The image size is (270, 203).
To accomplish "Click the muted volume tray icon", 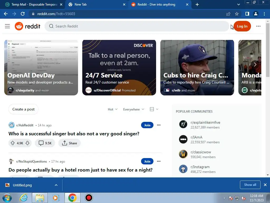I will click(243, 198).
